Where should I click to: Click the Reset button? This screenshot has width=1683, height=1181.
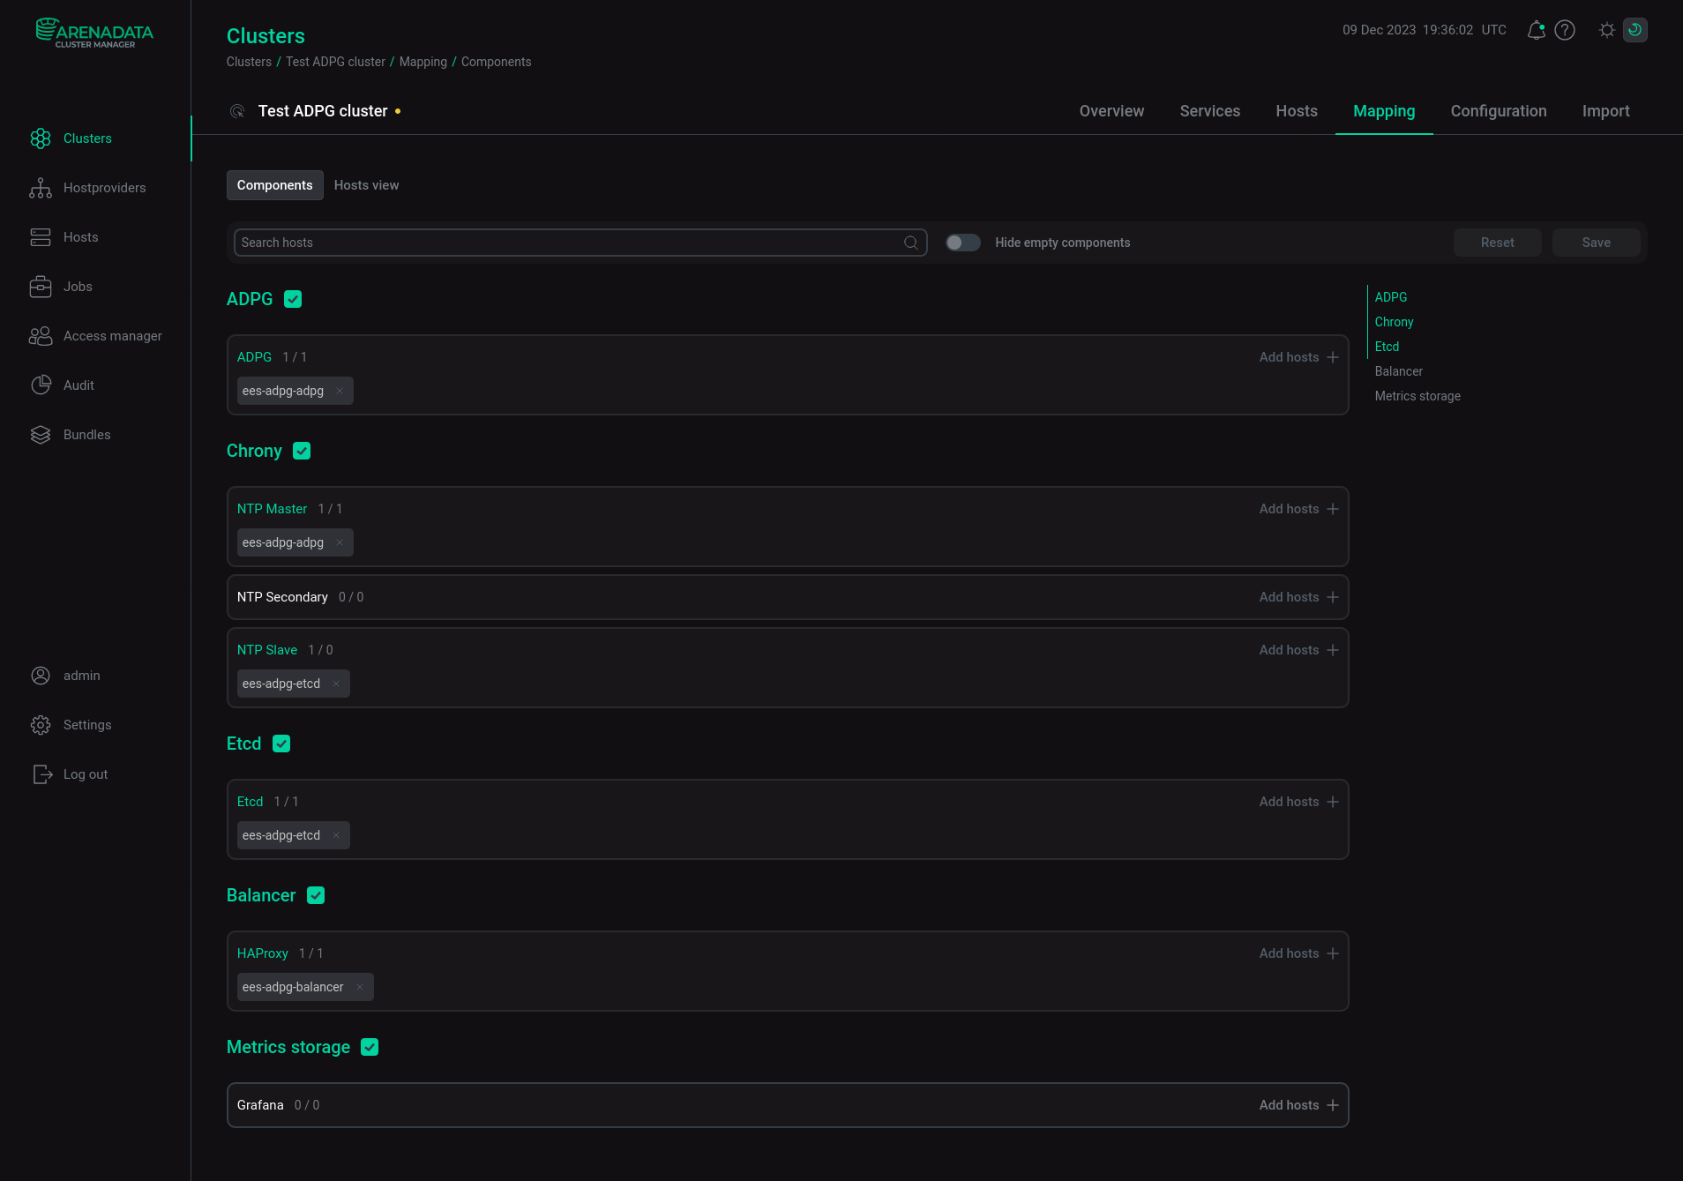(x=1497, y=243)
